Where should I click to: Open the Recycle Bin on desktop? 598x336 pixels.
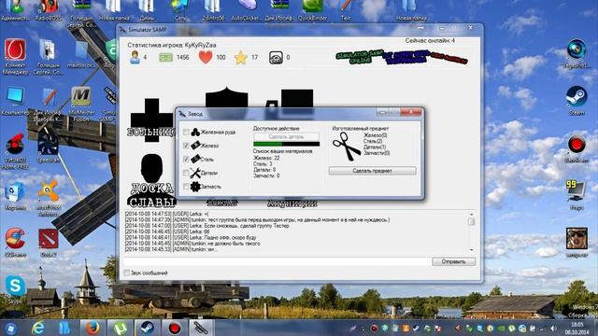click(x=15, y=195)
